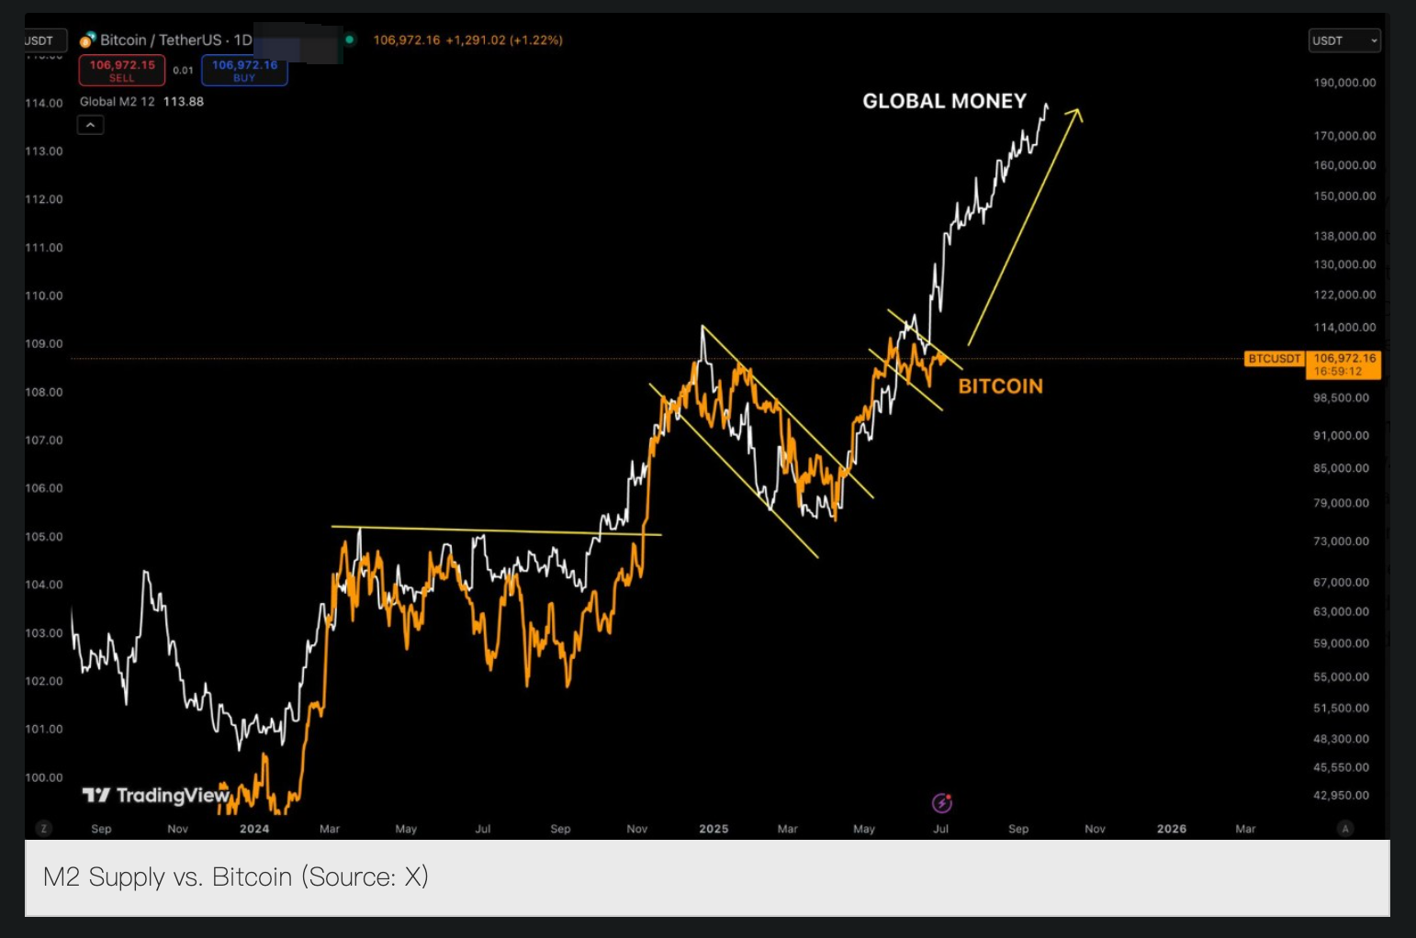Collapse the indicator legend with chevron
This screenshot has height=938, width=1416.
[x=90, y=125]
